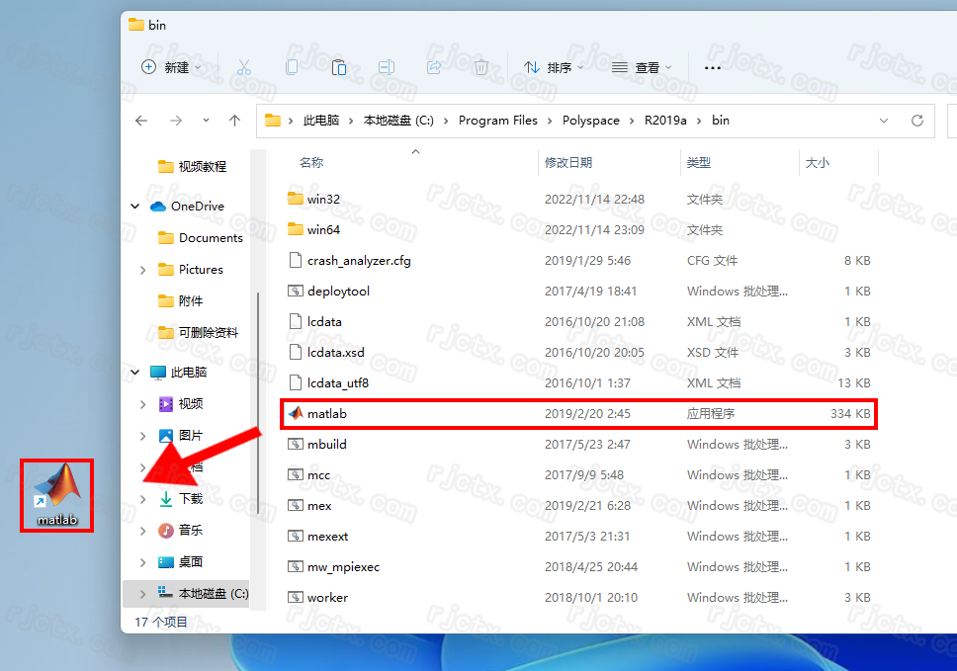Click Program Files in the breadcrumb path

pyautogui.click(x=498, y=121)
